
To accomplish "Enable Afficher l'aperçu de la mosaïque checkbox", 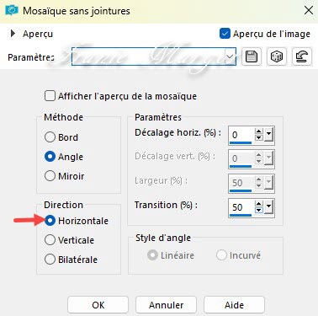I will pyautogui.click(x=50, y=96).
